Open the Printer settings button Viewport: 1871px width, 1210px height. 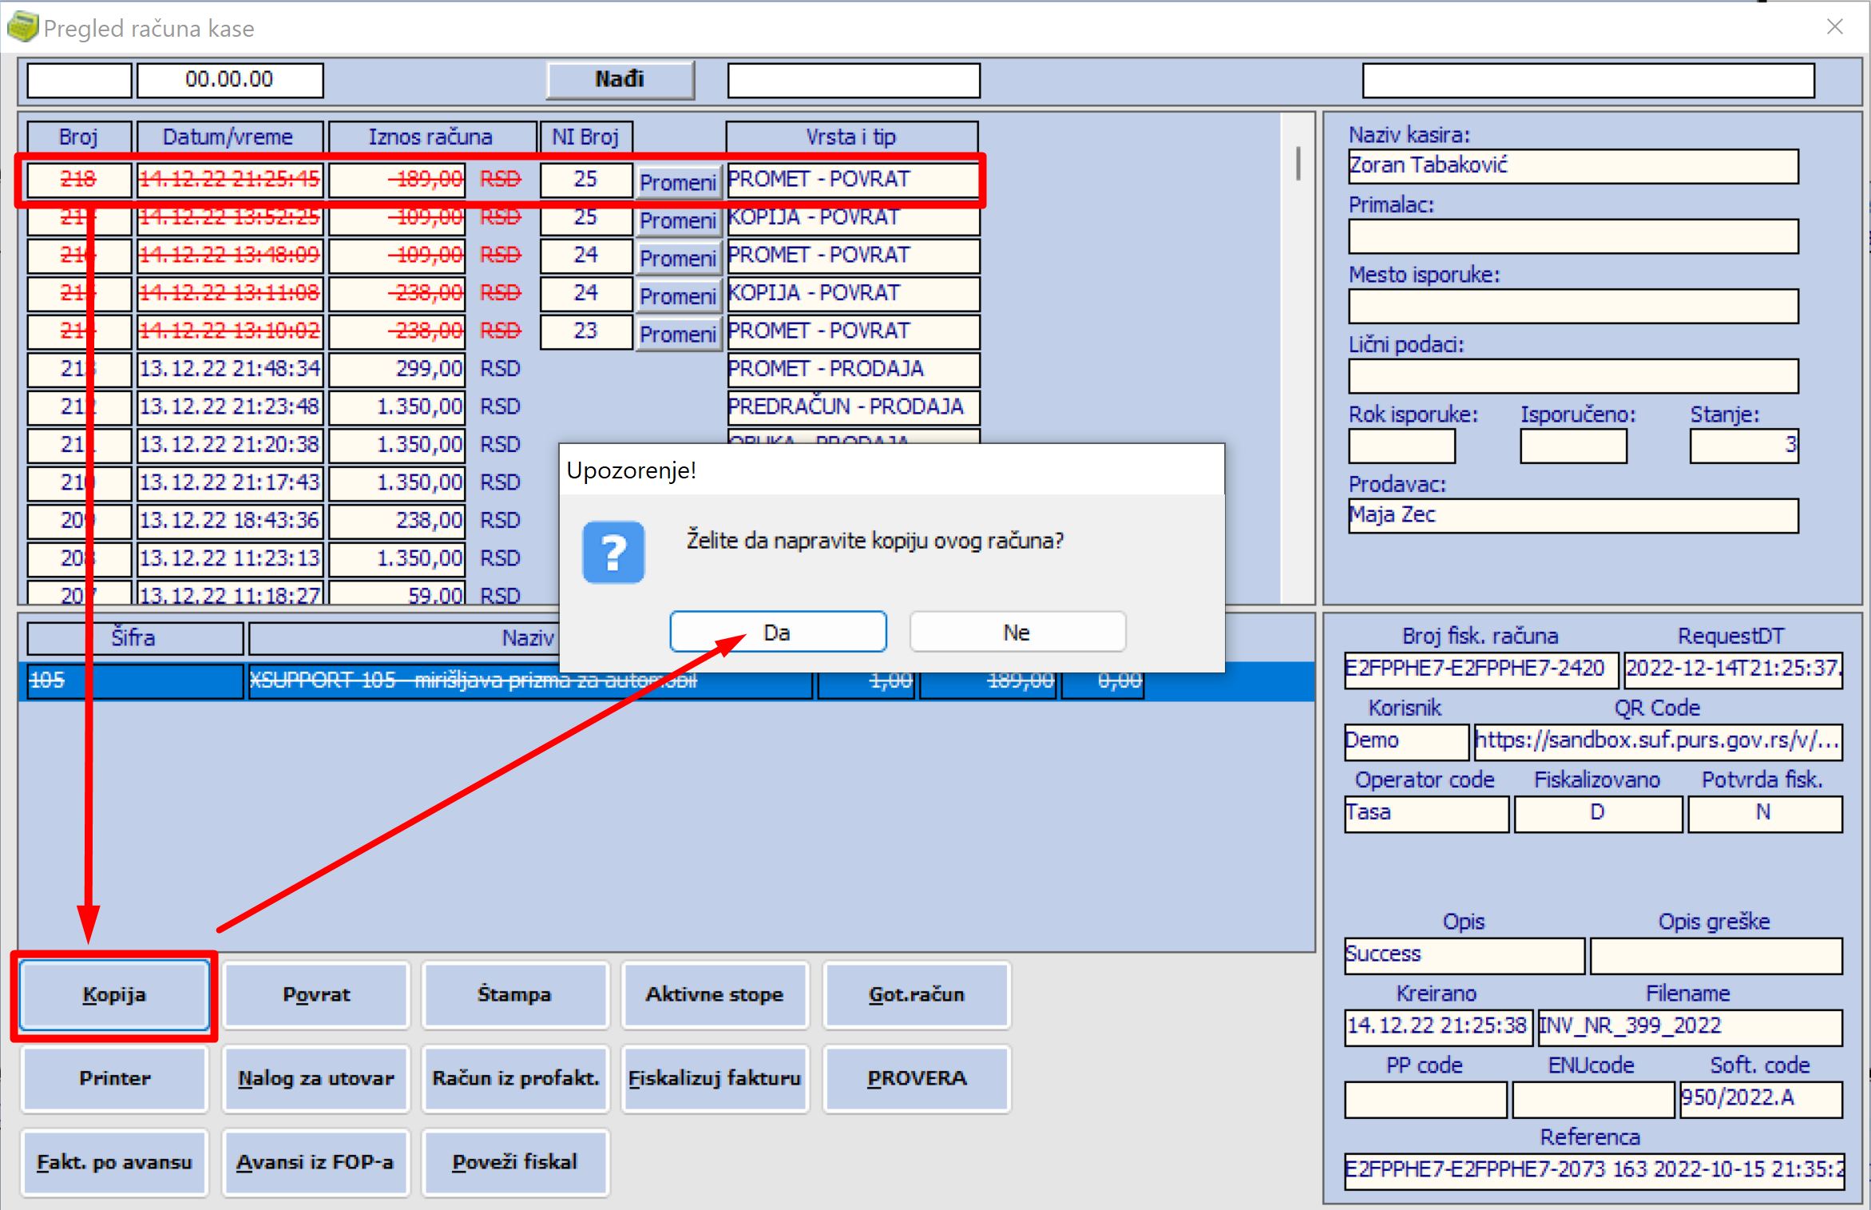pyautogui.click(x=115, y=1078)
